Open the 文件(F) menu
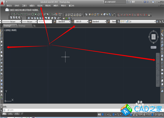 click(17, 6)
